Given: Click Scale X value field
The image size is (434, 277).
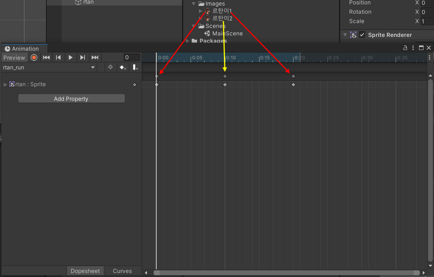Looking at the screenshot, I should [x=427, y=21].
